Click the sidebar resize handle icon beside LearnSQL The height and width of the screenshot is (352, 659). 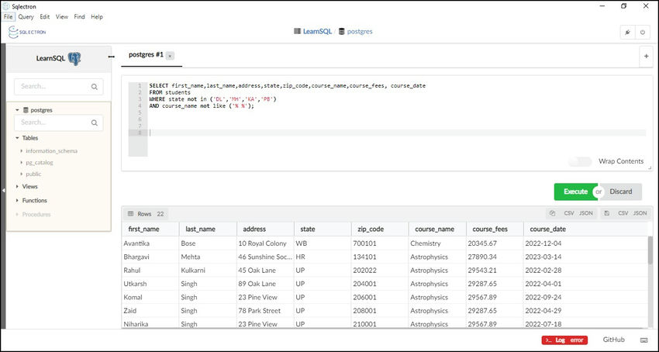pyautogui.click(x=112, y=57)
